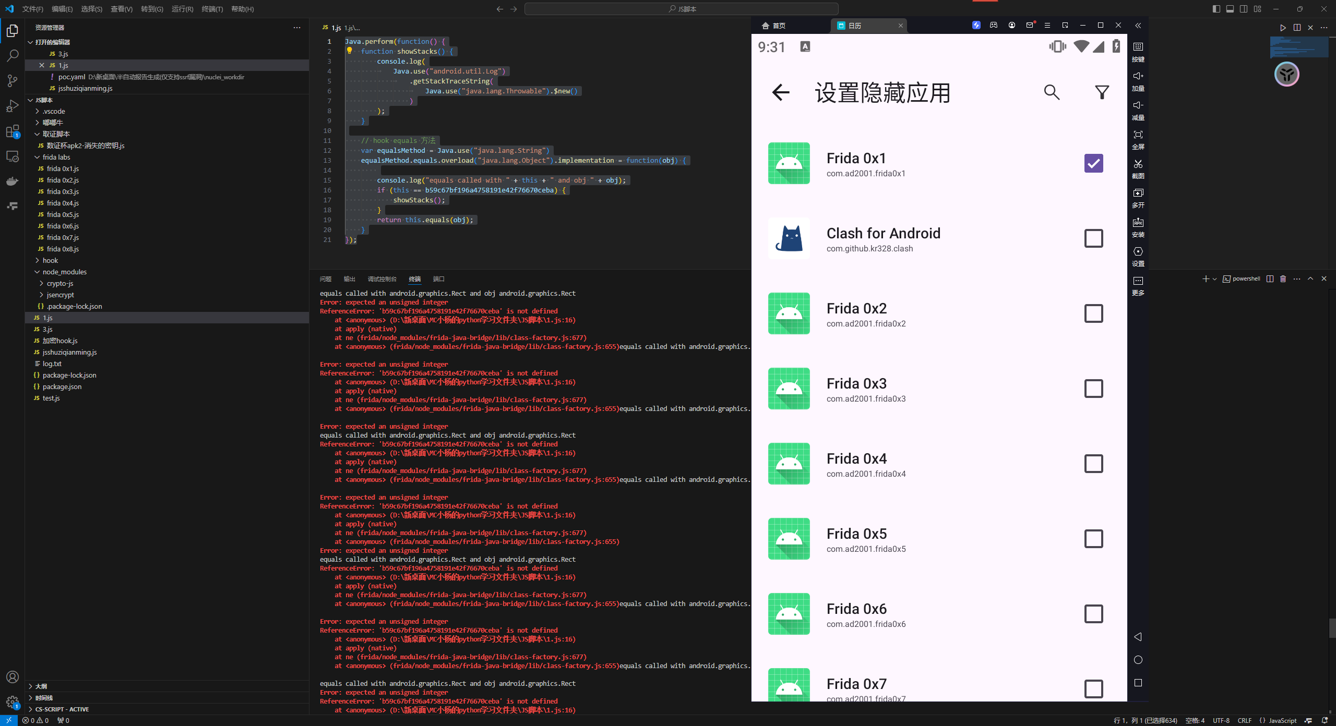Expand the 大纲 outline section
The image size is (1336, 726).
[x=41, y=686]
